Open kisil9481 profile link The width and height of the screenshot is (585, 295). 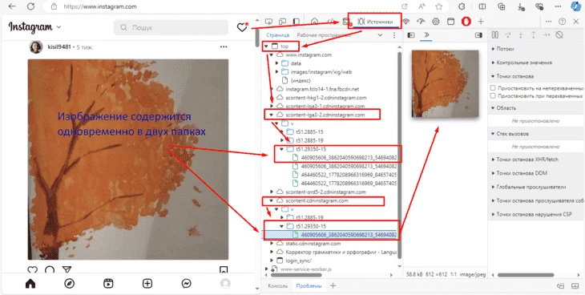pyautogui.click(x=59, y=47)
